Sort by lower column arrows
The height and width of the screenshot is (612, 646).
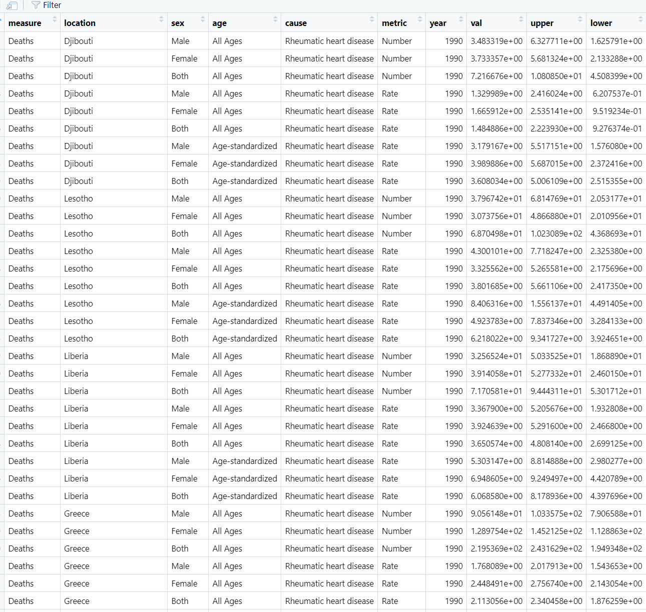click(x=640, y=19)
